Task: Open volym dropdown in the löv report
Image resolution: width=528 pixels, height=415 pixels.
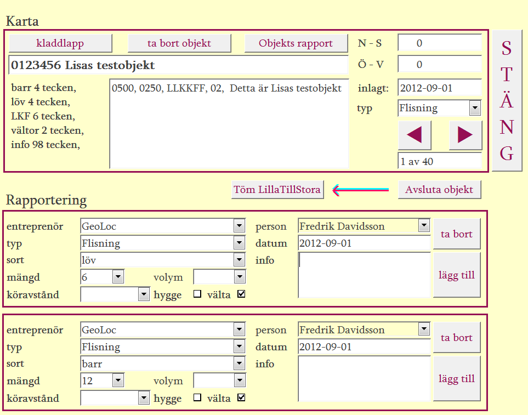Action: (240, 277)
